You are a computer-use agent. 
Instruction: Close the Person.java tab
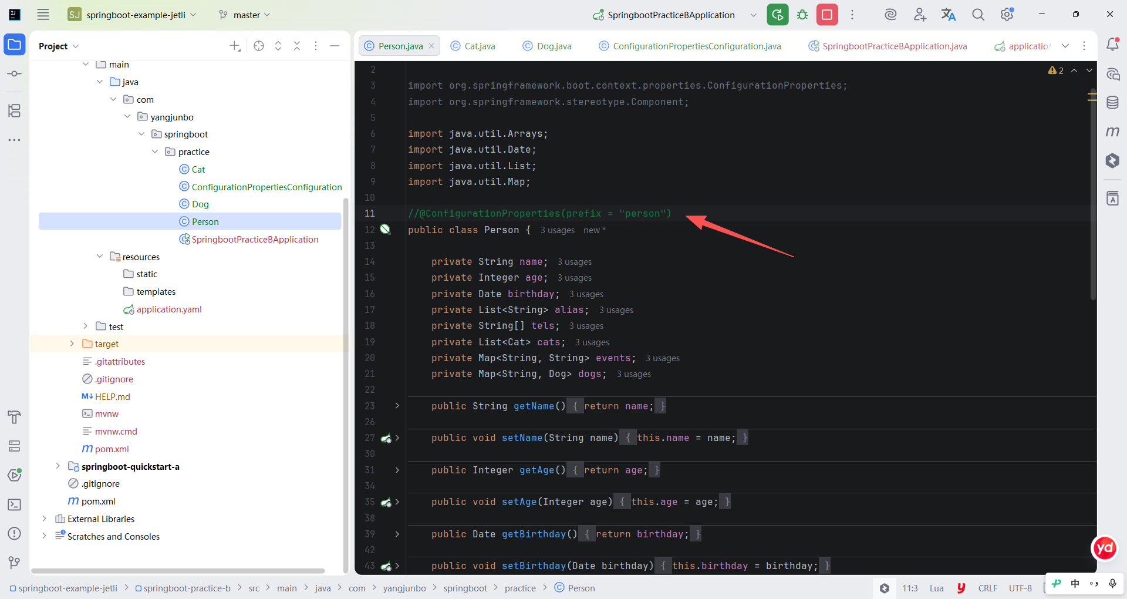pyautogui.click(x=431, y=46)
